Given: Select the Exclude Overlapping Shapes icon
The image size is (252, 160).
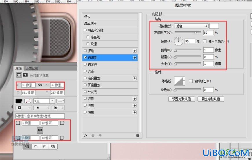Looking at the screenshot, I should (x=53, y=146).
